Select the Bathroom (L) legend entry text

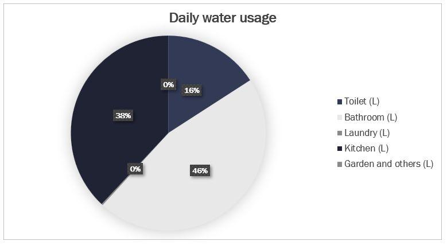tap(371, 117)
